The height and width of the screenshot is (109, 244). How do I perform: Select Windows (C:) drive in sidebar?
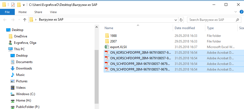point(26,94)
